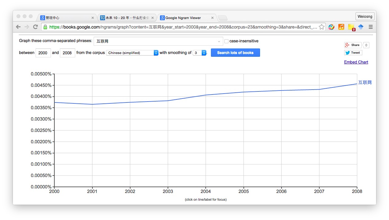Image resolution: width=389 pixels, height=220 pixels.
Task: Open the colorful palette extension icon
Action: [331, 27]
